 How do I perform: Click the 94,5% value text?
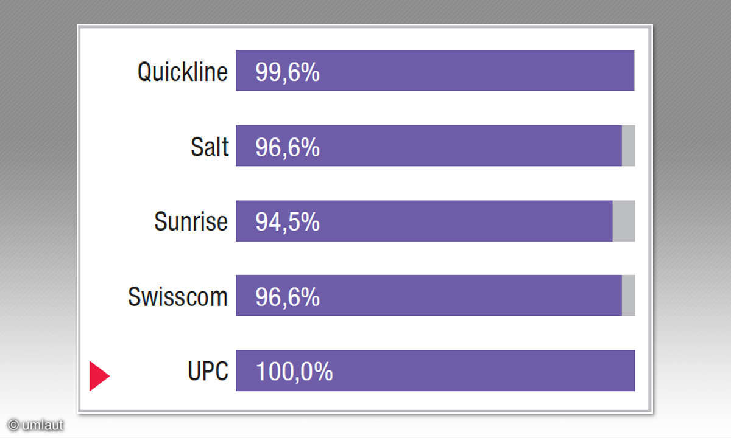[x=288, y=223]
